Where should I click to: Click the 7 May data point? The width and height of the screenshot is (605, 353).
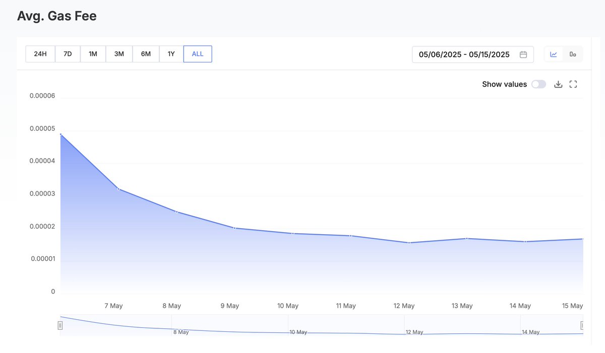[118, 189]
